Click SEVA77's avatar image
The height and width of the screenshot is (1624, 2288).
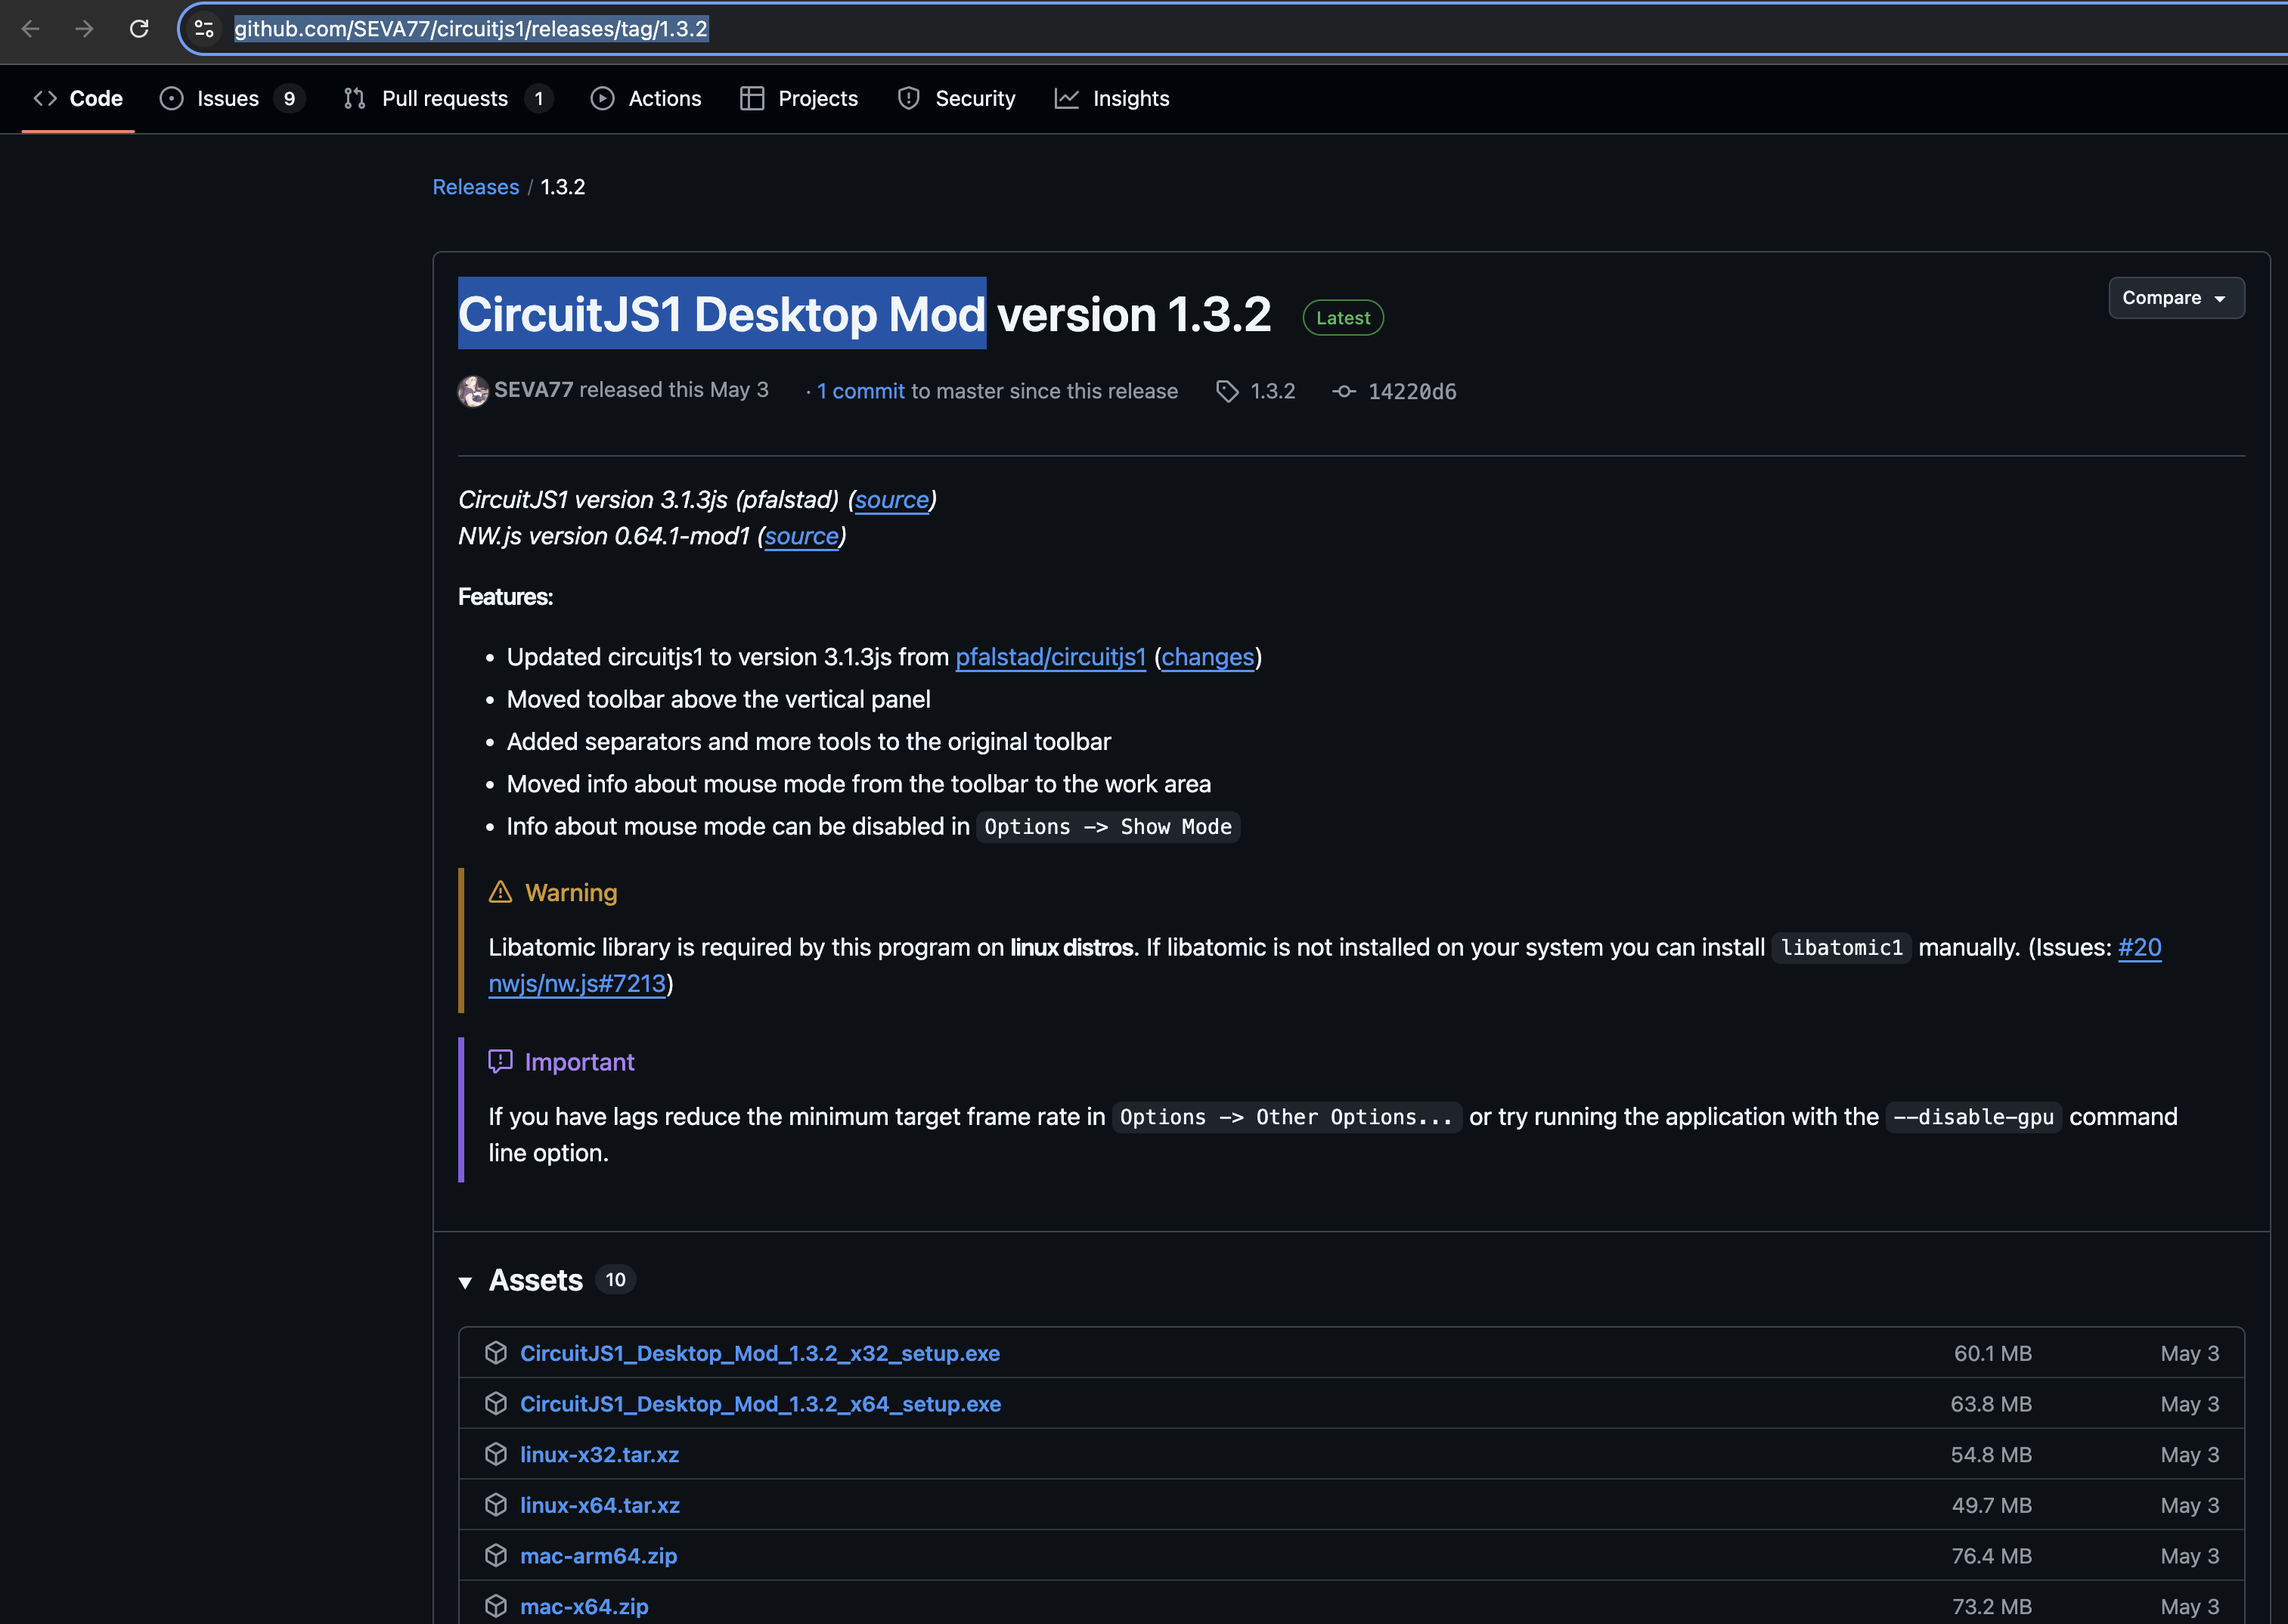[x=473, y=391]
